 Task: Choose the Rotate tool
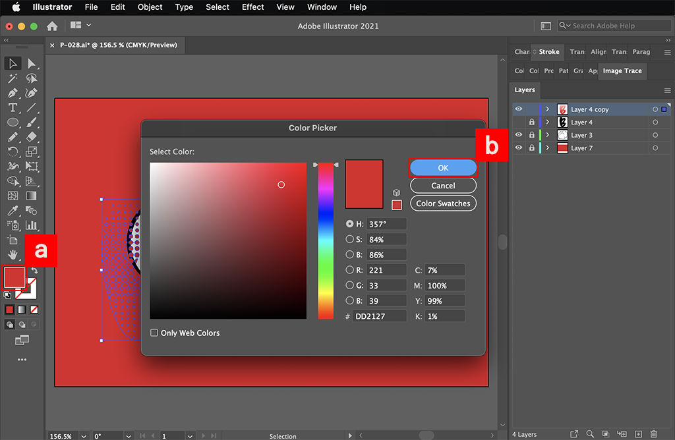13,151
